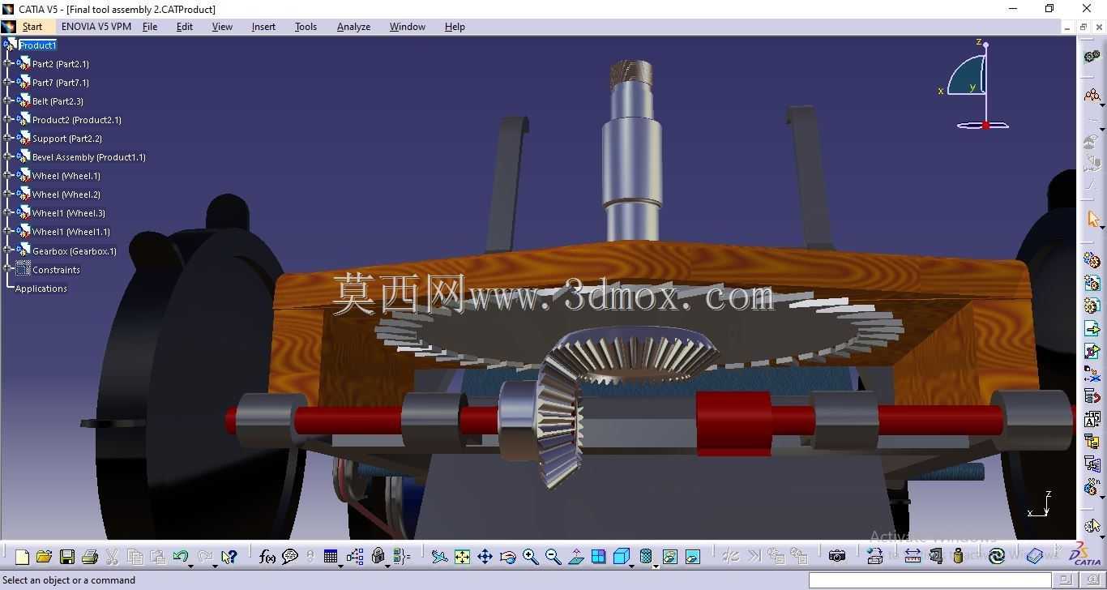Viewport: 1107px width, 590px height.
Task: Expand the Belt (Part2.3) tree node
Action: click(8, 100)
